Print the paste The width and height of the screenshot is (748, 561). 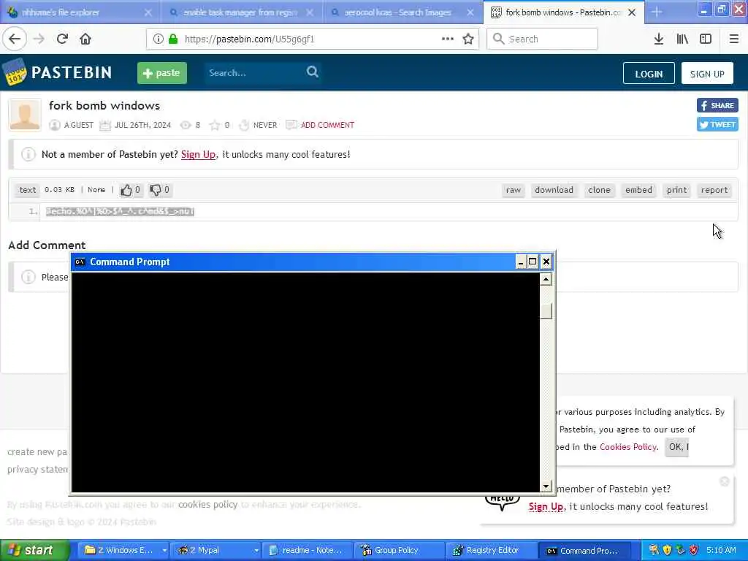tap(676, 190)
